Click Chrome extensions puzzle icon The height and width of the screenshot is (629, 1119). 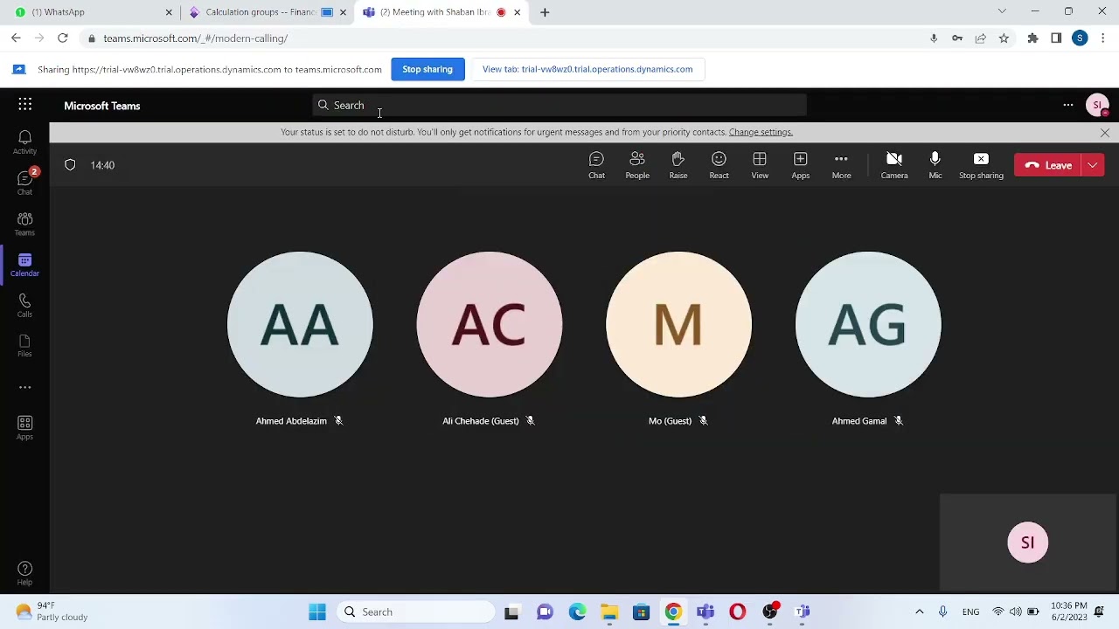point(1032,38)
